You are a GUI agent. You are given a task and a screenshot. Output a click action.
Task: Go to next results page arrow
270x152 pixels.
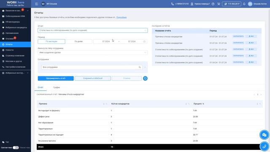(x=261, y=95)
